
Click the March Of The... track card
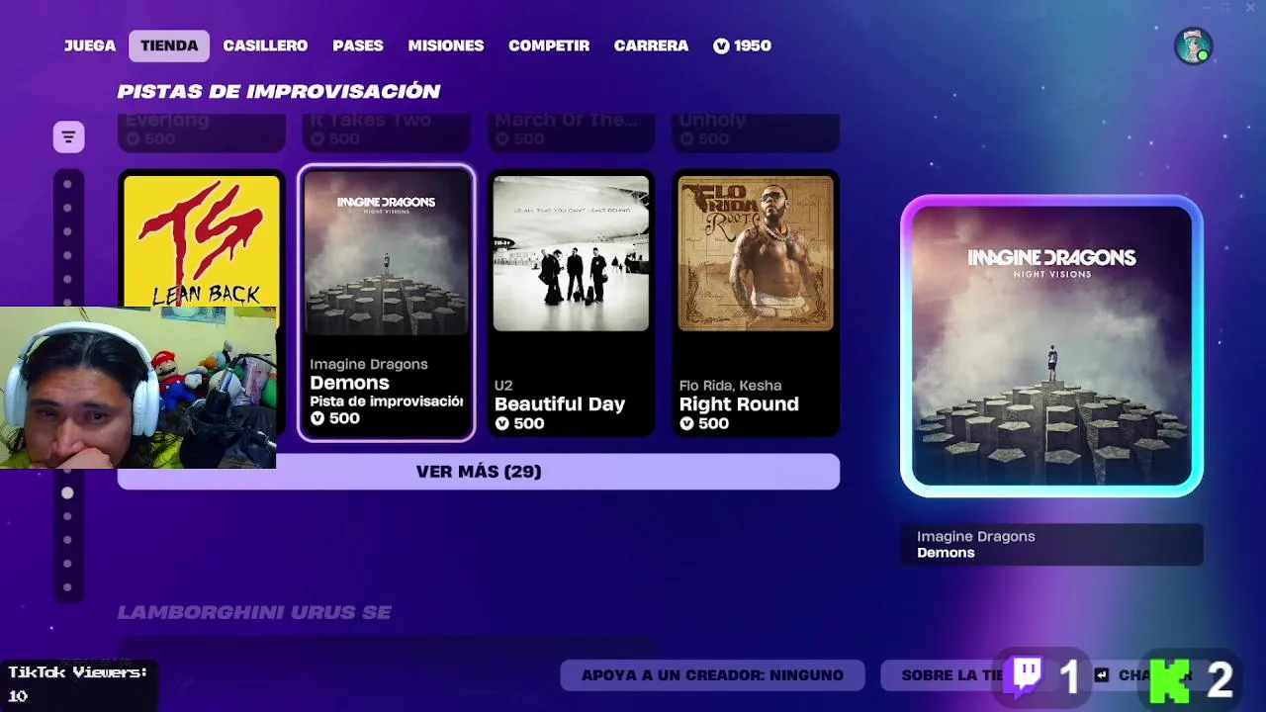pyautogui.click(x=571, y=132)
